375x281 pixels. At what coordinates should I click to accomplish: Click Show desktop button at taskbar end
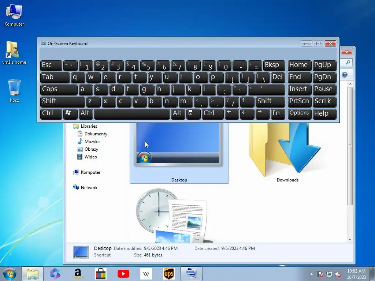click(372, 274)
